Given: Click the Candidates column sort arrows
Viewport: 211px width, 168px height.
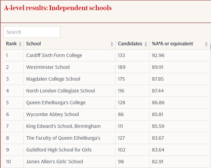Looking at the screenshot, I should [146, 44].
